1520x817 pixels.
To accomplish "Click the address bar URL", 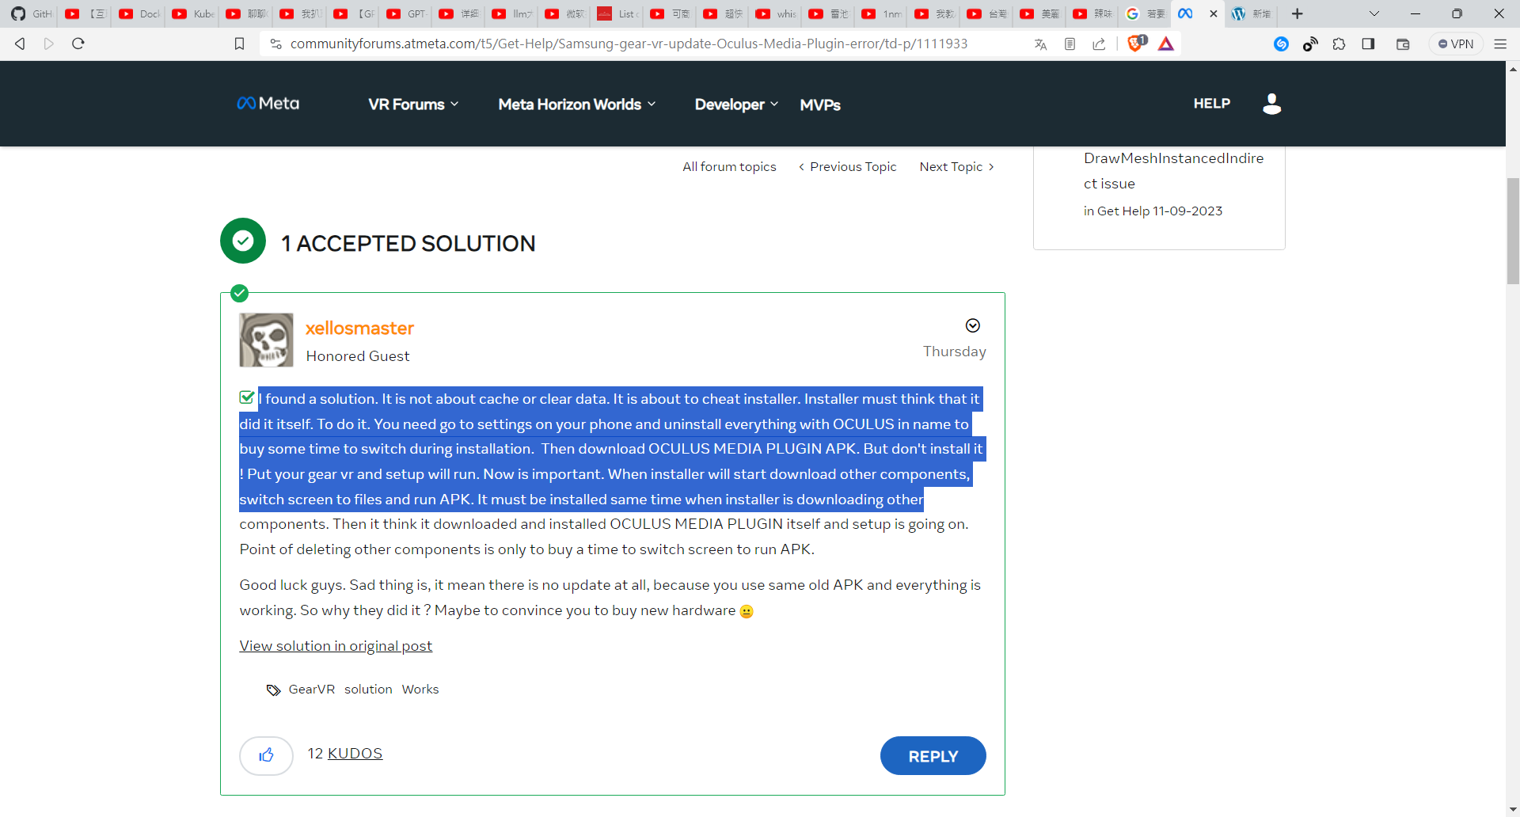I will [x=629, y=44].
